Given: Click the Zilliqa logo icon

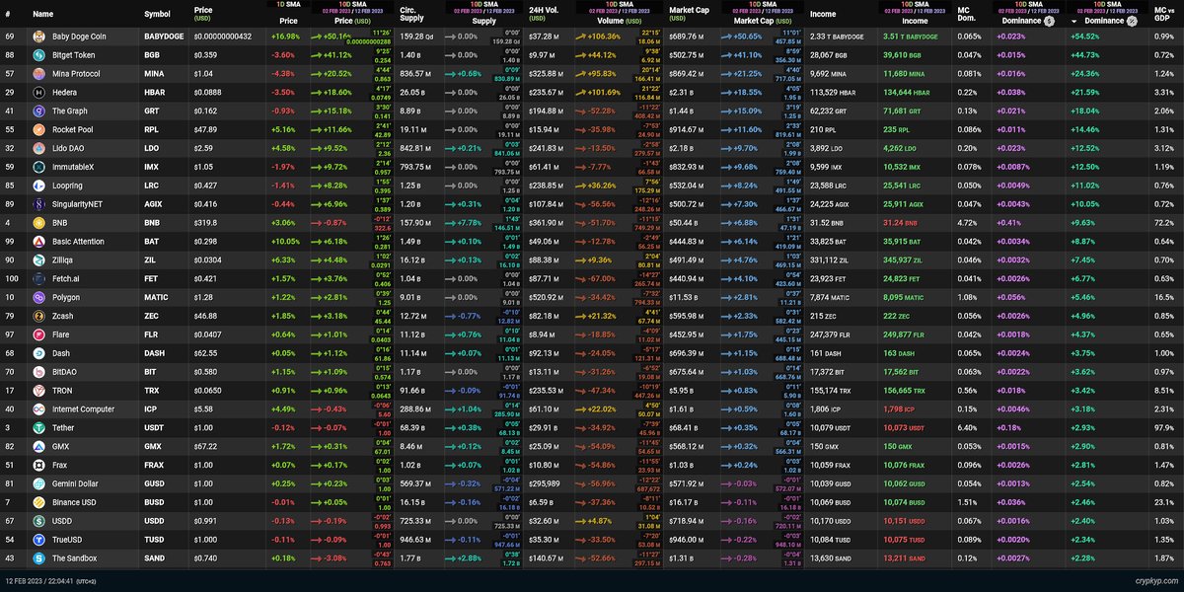Looking at the screenshot, I should (x=38, y=259).
